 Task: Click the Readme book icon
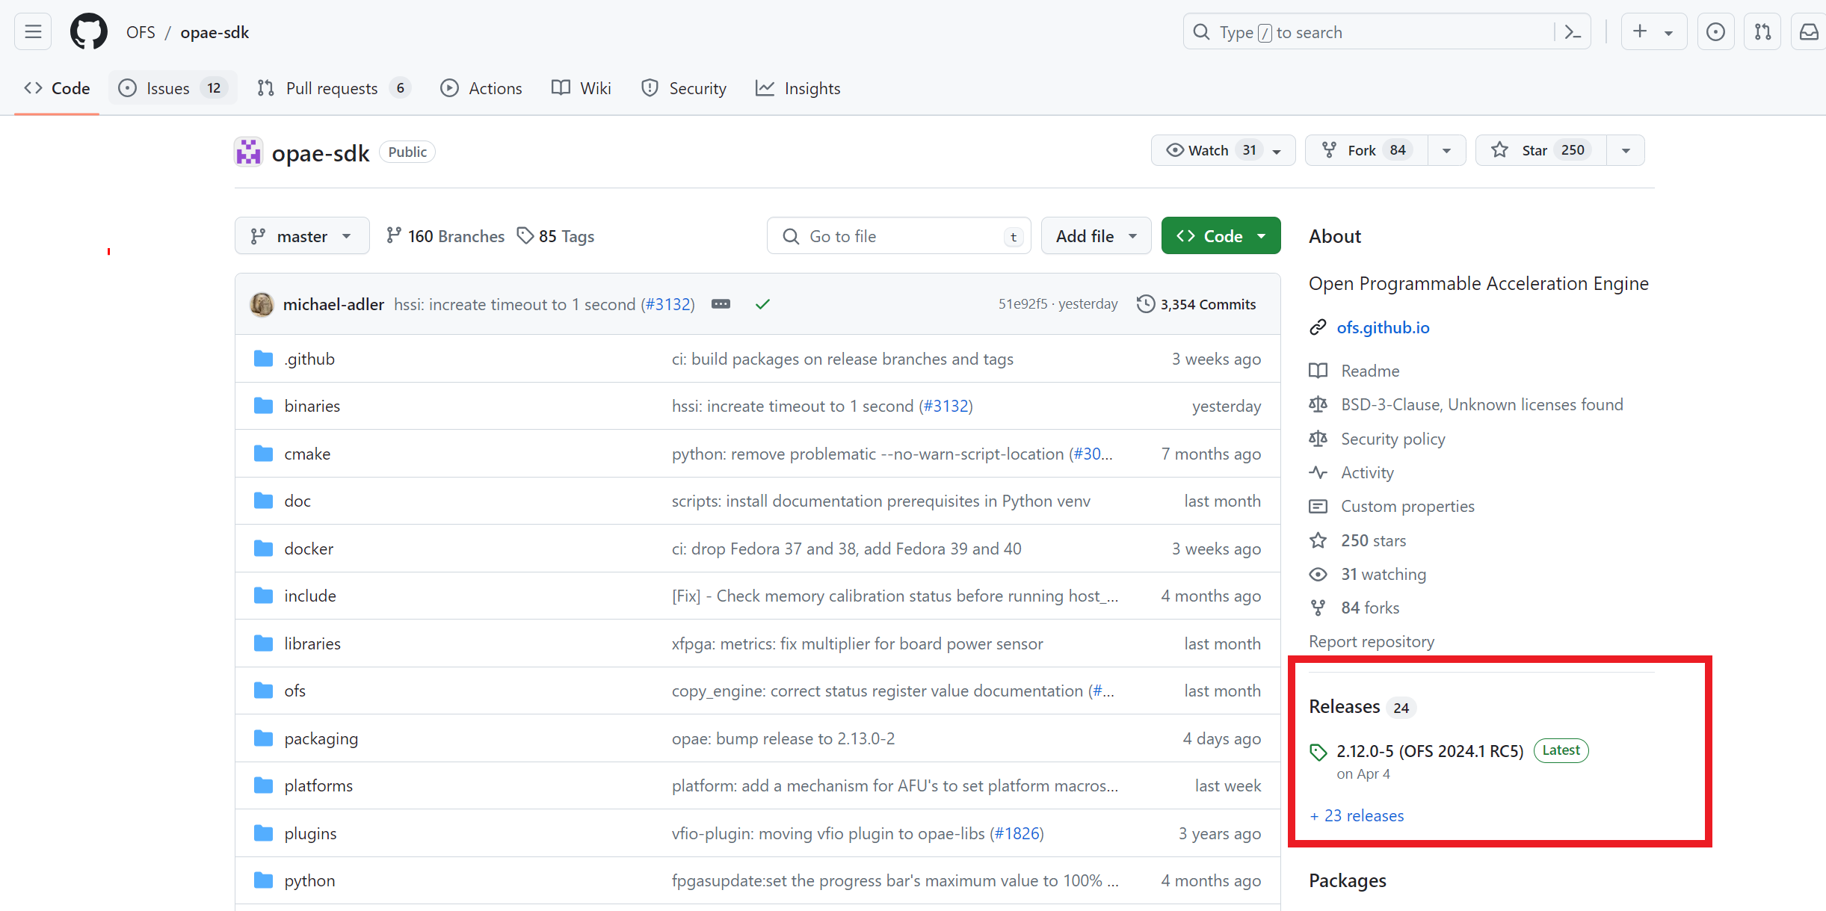[1318, 371]
